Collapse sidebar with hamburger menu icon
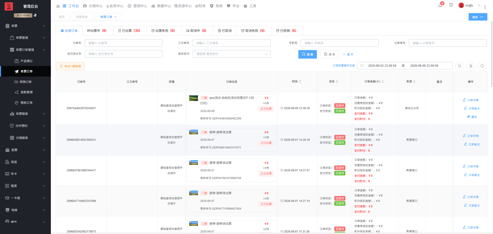The width and height of the screenshot is (493, 234). [58, 6]
